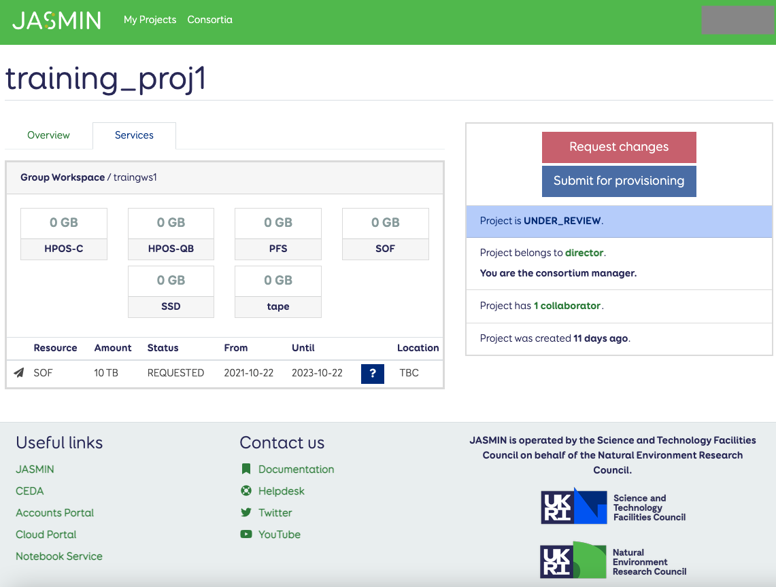This screenshot has height=587, width=776.
Task: Click the Natural Environment Research Council logo
Action: pos(613,561)
